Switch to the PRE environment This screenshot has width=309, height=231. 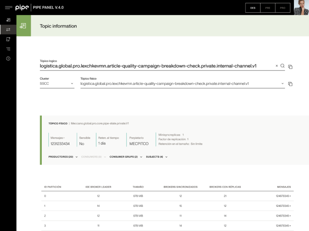(x=268, y=8)
